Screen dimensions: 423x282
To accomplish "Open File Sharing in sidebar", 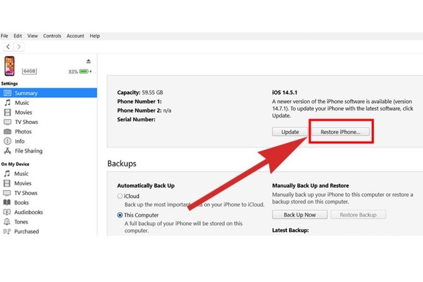I will click(x=28, y=151).
